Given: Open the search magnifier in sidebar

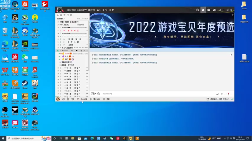Looking at the screenshot, I should pos(71,15).
